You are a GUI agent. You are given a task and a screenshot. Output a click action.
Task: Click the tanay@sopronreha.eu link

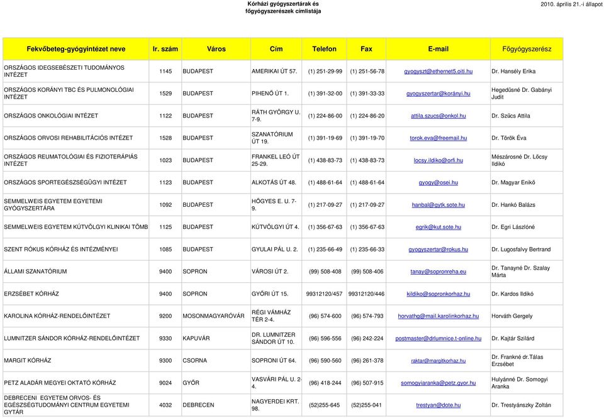[438, 272]
